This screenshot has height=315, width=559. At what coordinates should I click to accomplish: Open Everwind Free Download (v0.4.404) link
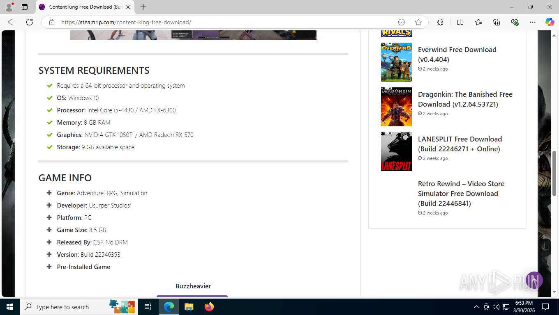[x=457, y=55]
